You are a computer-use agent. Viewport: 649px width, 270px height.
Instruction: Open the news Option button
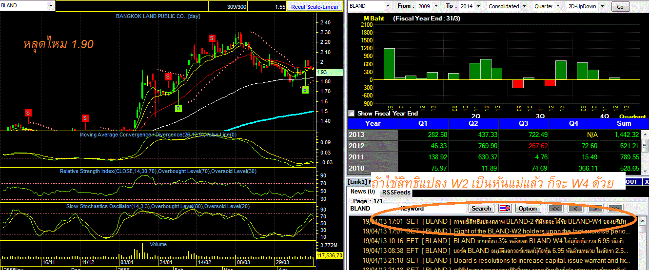point(528,208)
